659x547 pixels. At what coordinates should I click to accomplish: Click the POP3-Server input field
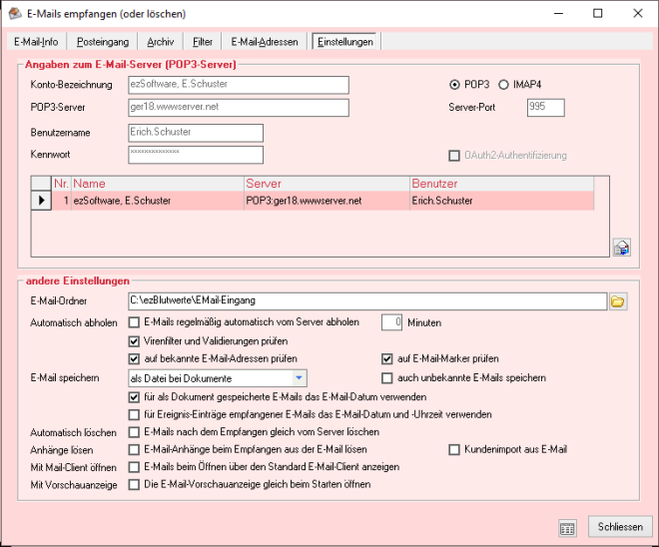[238, 108]
